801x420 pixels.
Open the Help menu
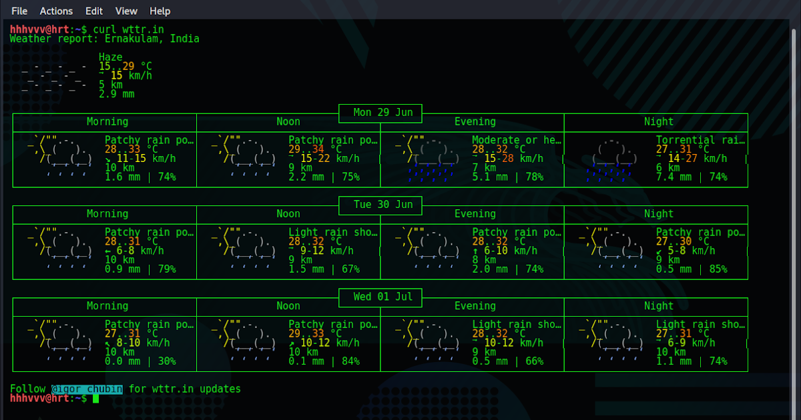pos(160,11)
